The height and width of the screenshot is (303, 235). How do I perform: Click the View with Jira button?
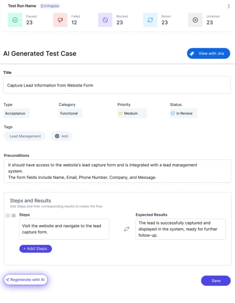[208, 54]
